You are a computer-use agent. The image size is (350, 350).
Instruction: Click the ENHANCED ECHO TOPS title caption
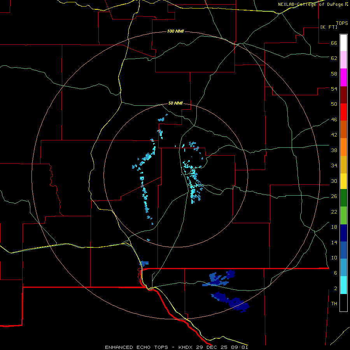(x=136, y=347)
